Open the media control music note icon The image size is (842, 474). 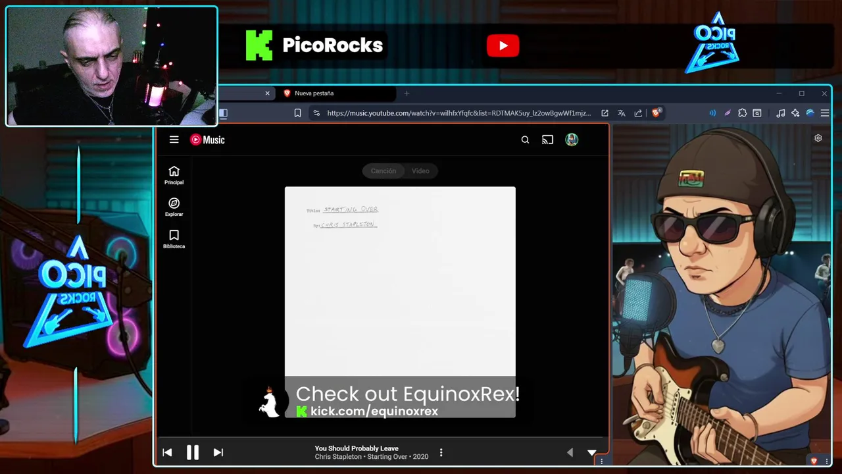click(x=780, y=113)
